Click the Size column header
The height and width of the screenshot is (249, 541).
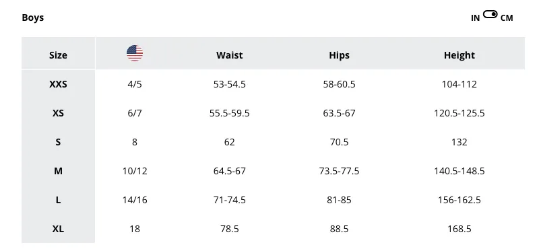coord(58,55)
